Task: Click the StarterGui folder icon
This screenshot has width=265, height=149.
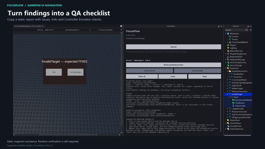Action: 228,68
